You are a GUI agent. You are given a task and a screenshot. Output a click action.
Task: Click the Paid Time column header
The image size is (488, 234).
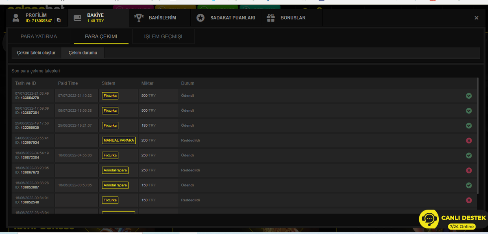(68, 83)
